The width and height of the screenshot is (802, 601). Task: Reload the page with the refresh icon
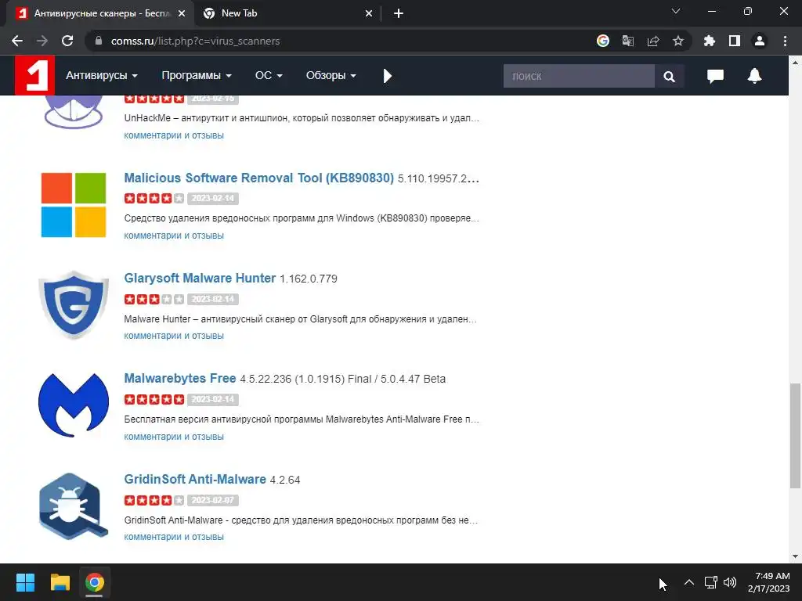[x=67, y=41]
